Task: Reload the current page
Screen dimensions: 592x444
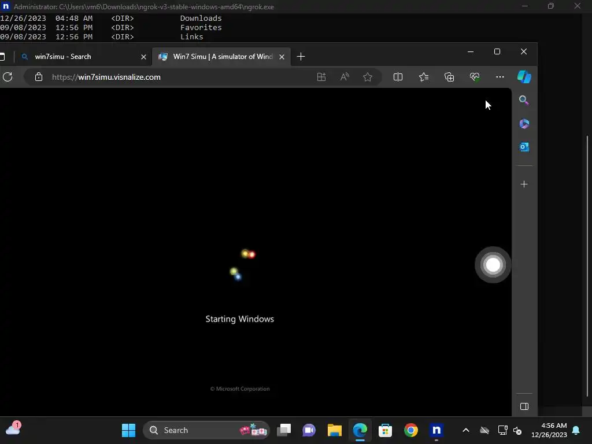Action: coord(8,77)
